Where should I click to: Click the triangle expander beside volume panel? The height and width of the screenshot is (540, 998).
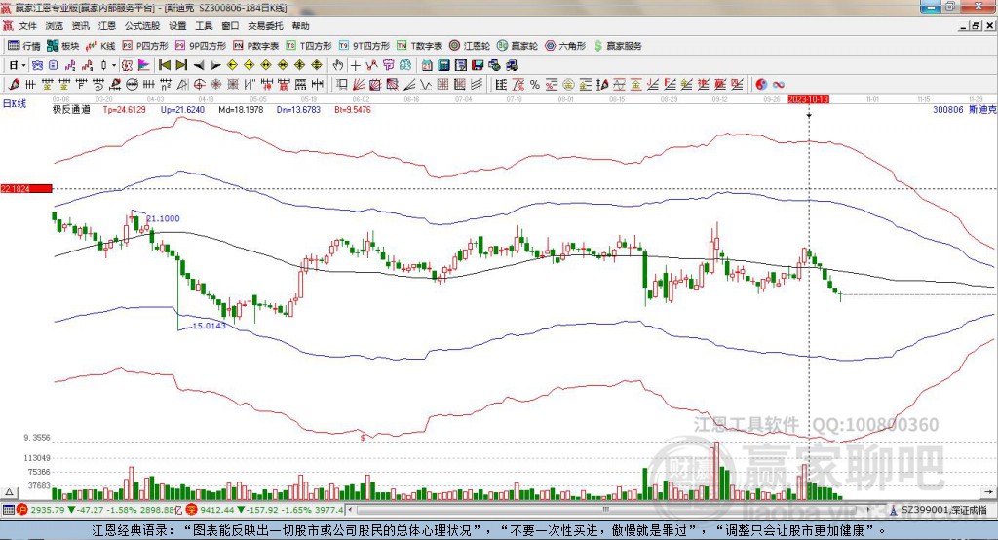point(9,492)
